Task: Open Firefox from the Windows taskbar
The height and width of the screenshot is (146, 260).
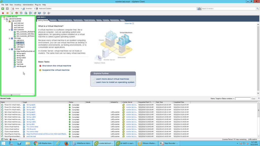Action: 66,143
